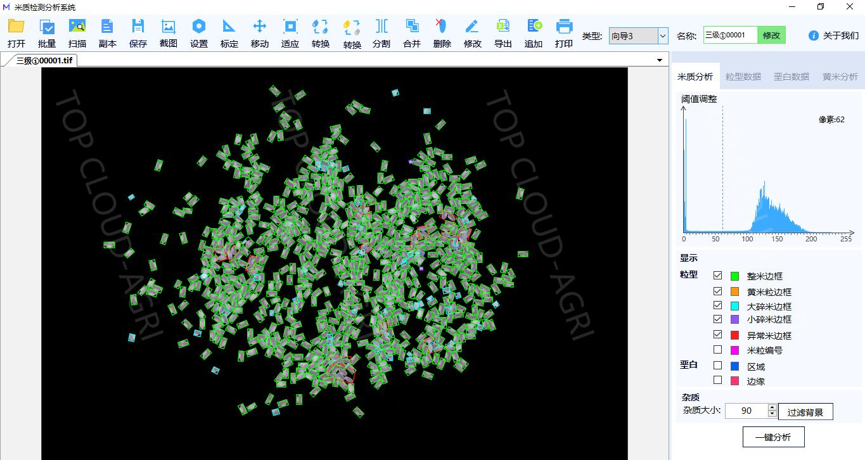
Task: Toggle 大碎米边框 checkbox
Action: pyautogui.click(x=717, y=305)
